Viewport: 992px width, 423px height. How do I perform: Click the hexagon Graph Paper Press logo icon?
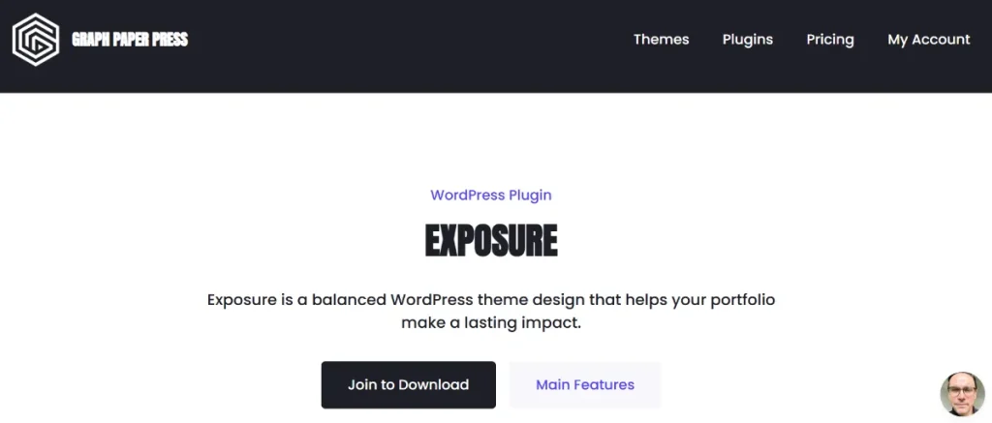[36, 40]
